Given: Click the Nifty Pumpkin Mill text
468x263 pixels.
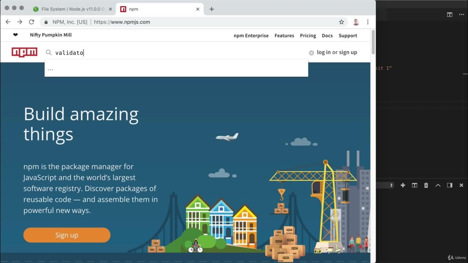Looking at the screenshot, I should 51,35.
